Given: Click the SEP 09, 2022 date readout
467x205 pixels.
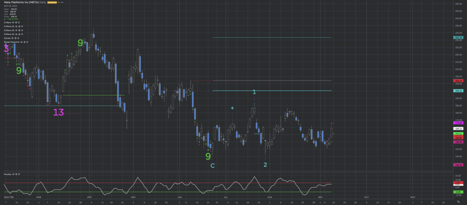Looking at the screenshot, I should tap(10, 6).
